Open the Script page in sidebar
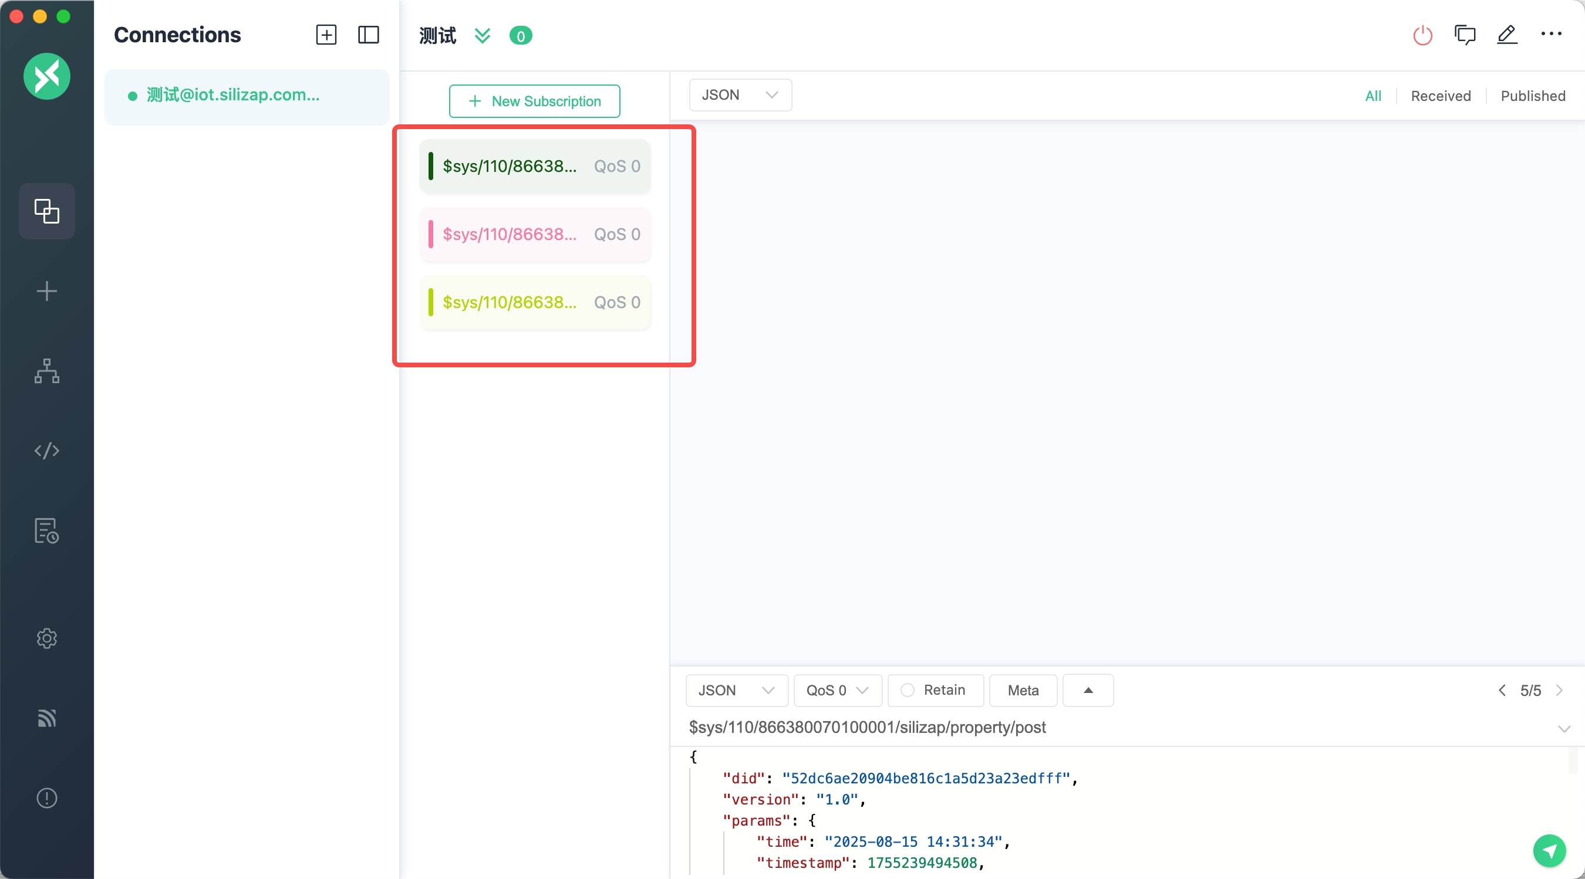This screenshot has width=1585, height=879. 47,451
